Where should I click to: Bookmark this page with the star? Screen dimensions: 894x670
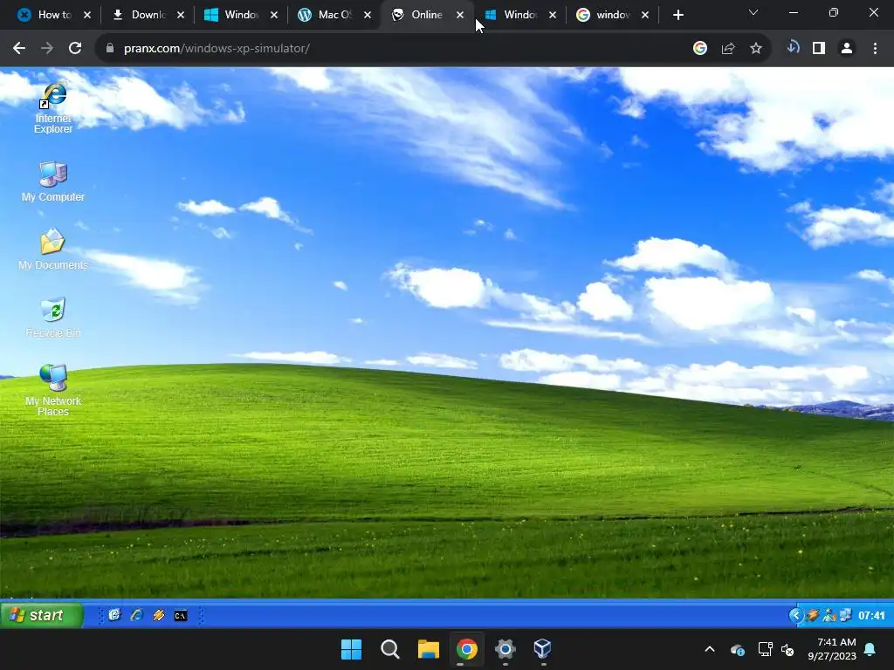(756, 49)
